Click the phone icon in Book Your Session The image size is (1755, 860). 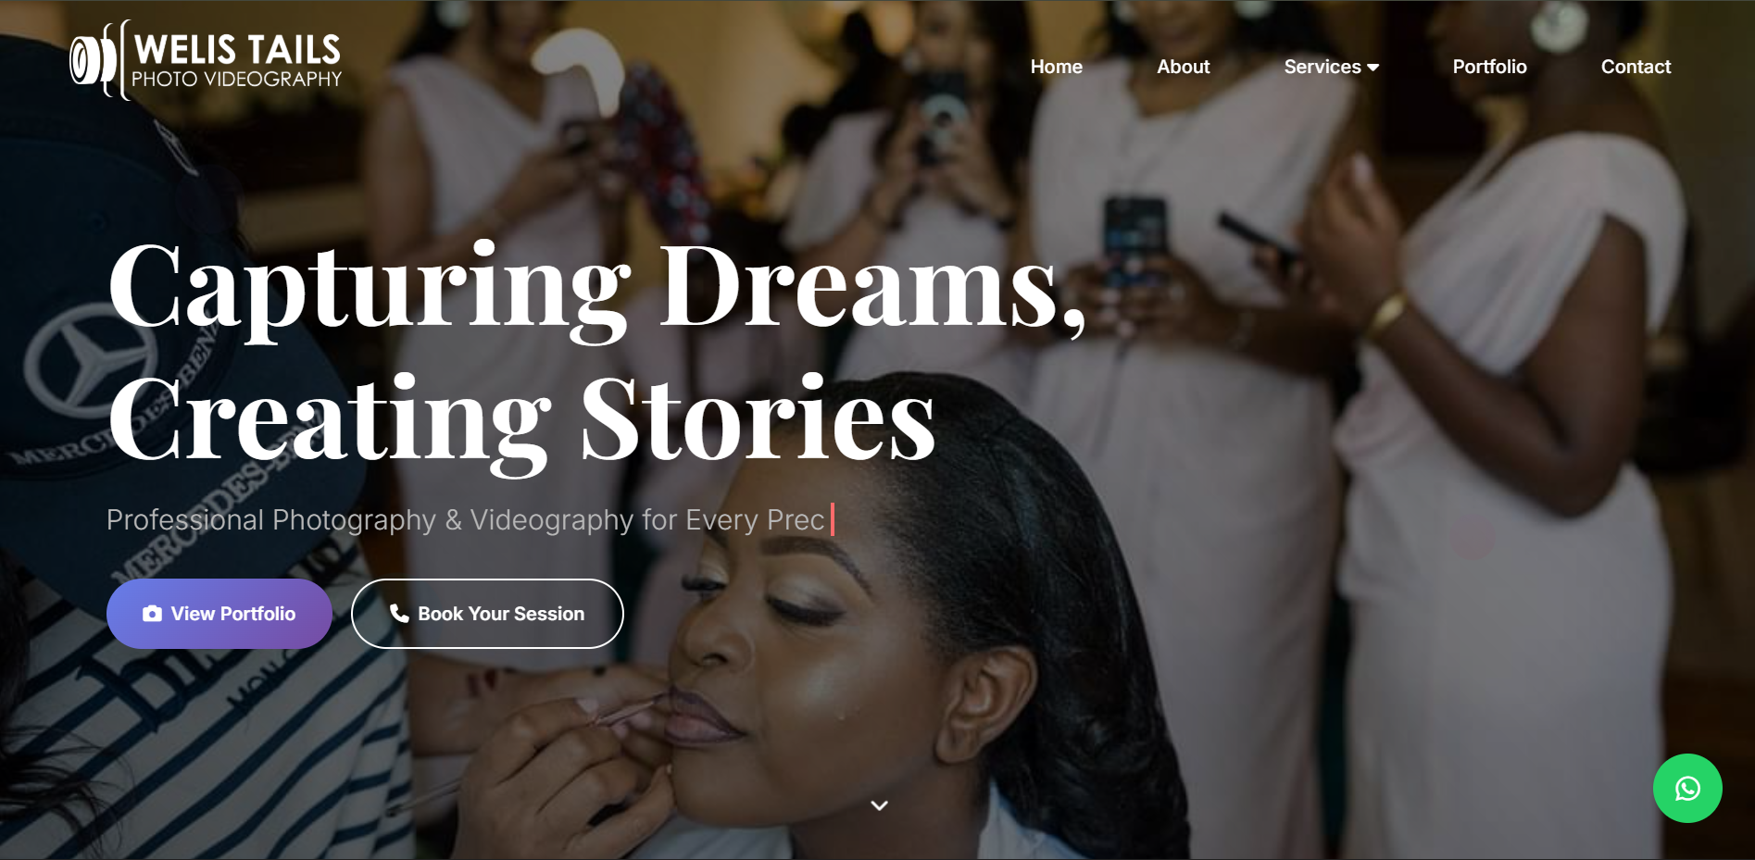pos(399,613)
